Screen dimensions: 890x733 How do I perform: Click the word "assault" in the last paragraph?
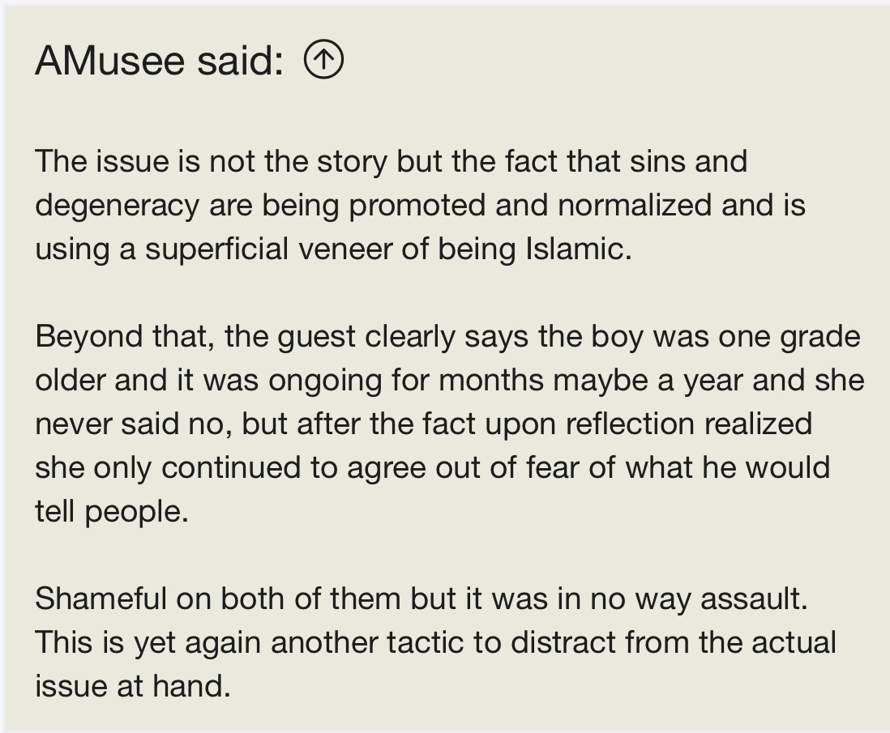[x=749, y=599]
